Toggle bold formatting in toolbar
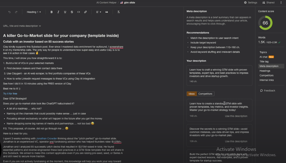Viewport: 286px width, 163px height. click(x=52, y=12)
